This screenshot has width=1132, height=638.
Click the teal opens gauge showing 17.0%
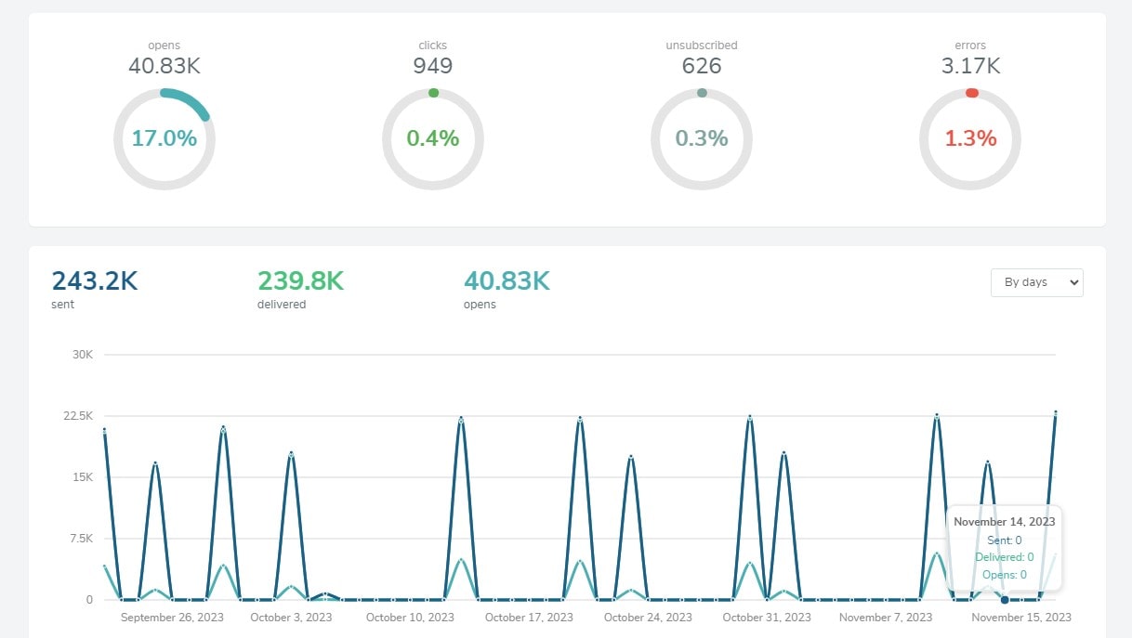[165, 137]
